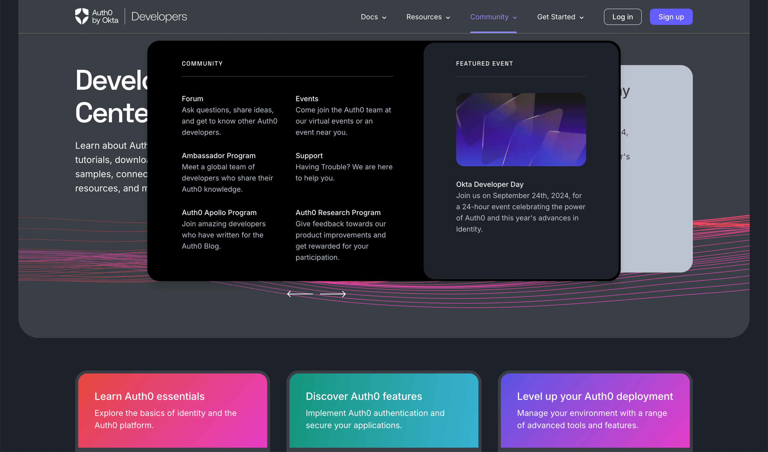The width and height of the screenshot is (768, 452).
Task: Expand the Resources menu chevron
Action: coord(448,18)
